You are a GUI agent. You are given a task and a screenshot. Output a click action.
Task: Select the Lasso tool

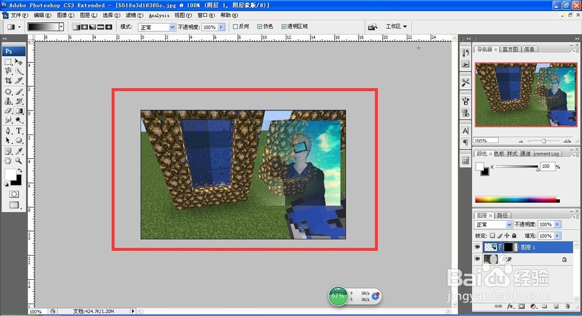8,71
